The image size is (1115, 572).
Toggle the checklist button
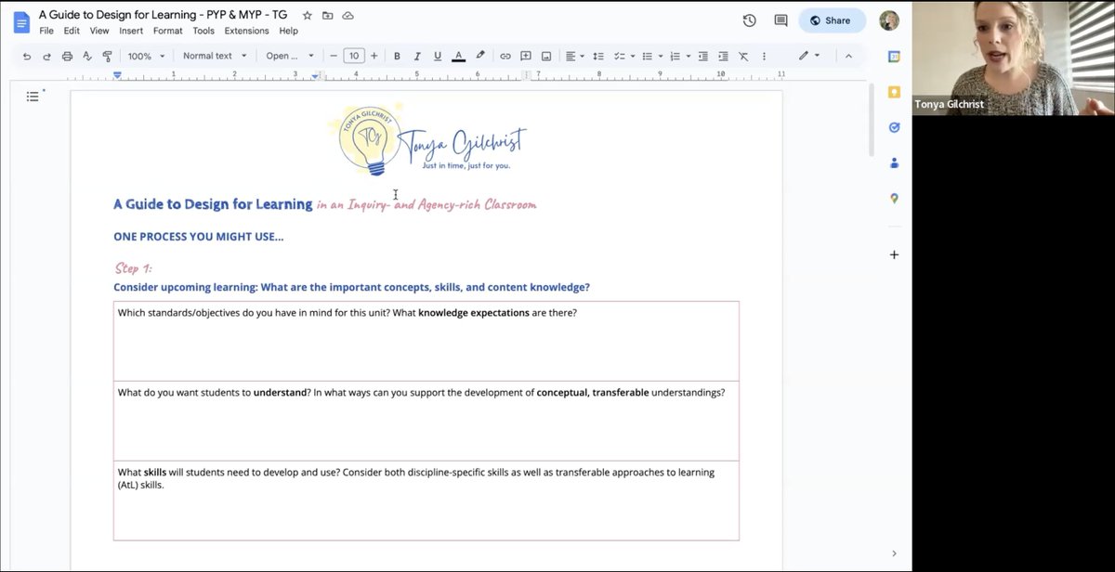(x=619, y=56)
